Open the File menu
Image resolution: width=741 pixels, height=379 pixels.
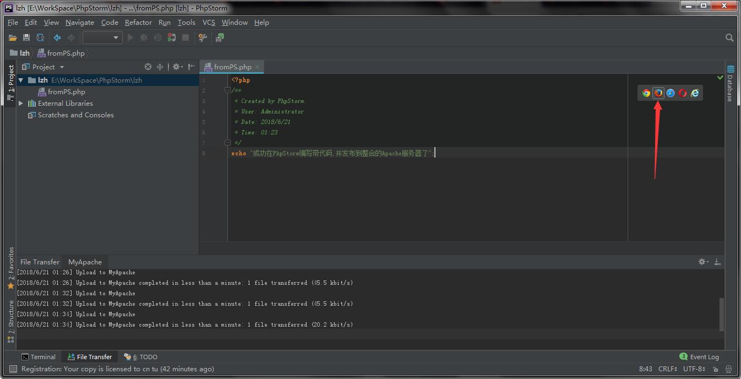(x=13, y=22)
